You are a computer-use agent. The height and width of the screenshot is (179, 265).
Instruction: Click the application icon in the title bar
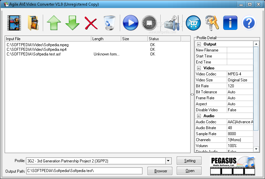tap(6, 4)
